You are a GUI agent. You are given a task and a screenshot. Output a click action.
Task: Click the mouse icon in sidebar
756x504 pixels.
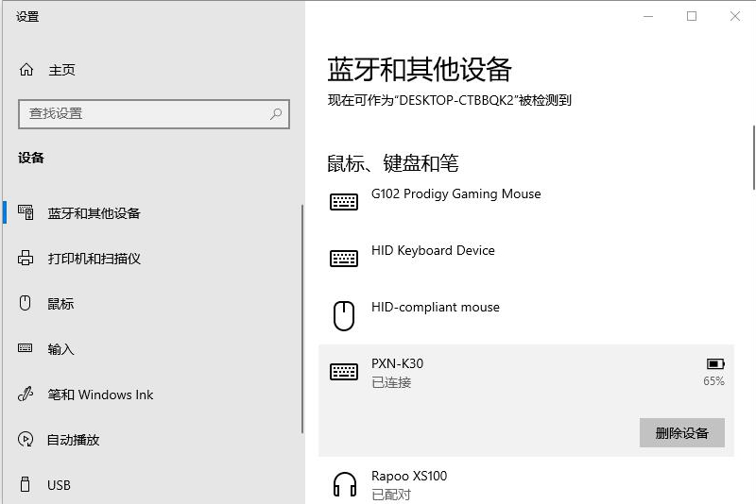[x=26, y=303]
